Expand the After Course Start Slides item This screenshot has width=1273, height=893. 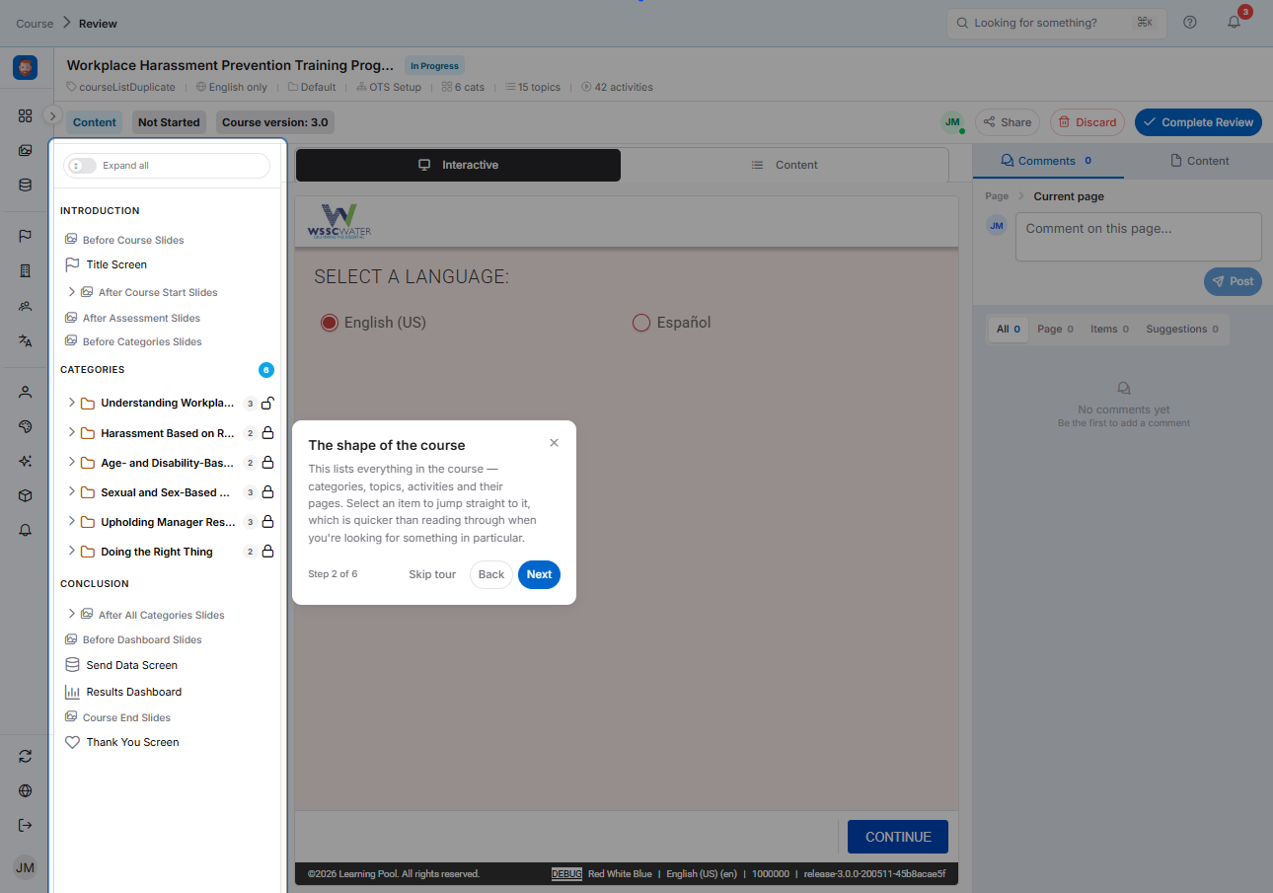(x=71, y=292)
